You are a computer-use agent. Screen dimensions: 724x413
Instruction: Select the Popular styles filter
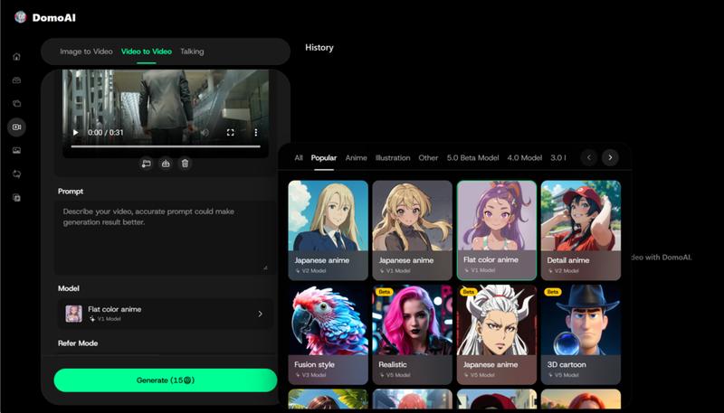pyautogui.click(x=324, y=157)
